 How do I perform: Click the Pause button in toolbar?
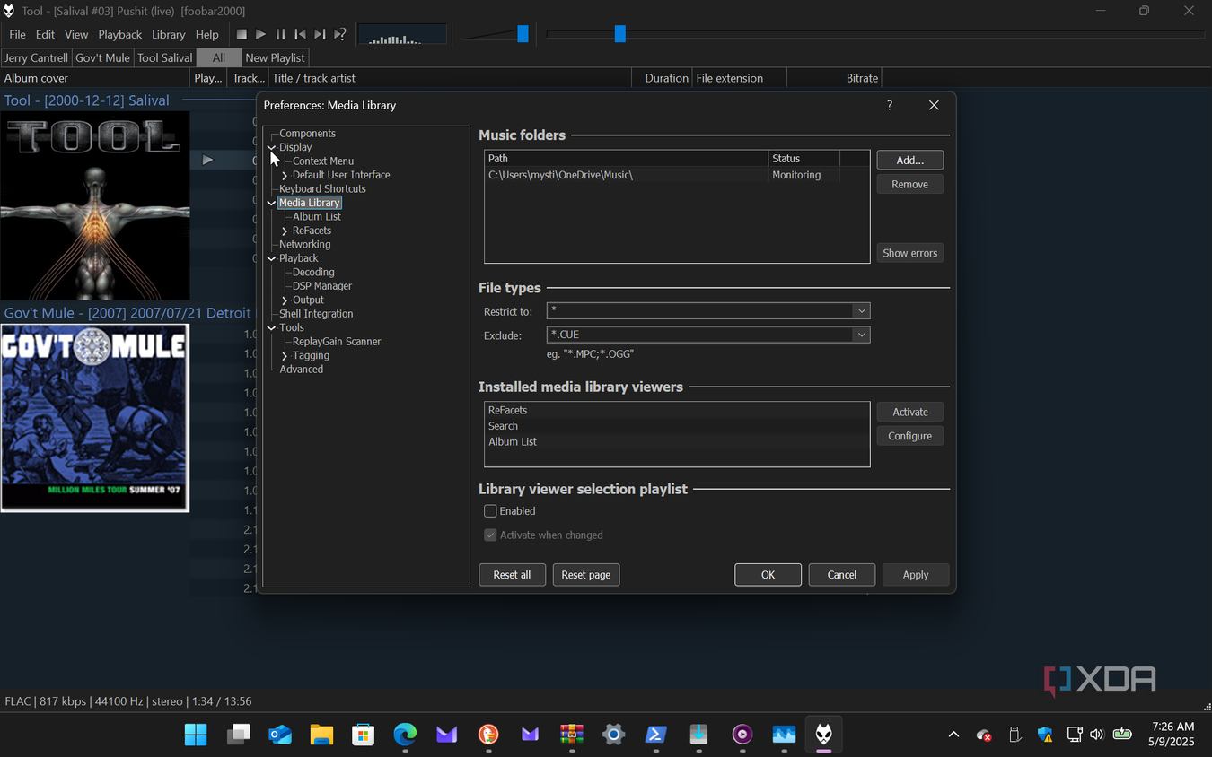coord(281,34)
